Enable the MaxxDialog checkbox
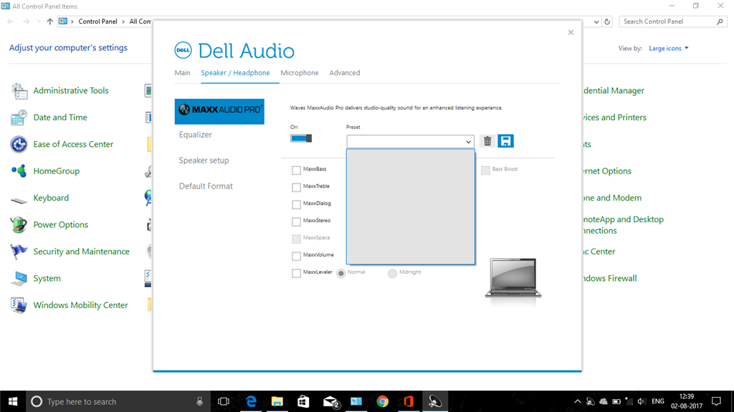Screen dimensions: 734x412 coord(296,205)
